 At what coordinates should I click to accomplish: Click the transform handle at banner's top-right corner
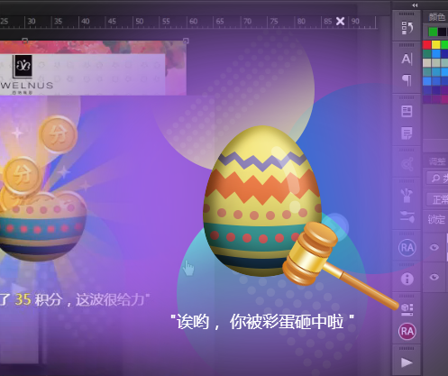coord(186,41)
